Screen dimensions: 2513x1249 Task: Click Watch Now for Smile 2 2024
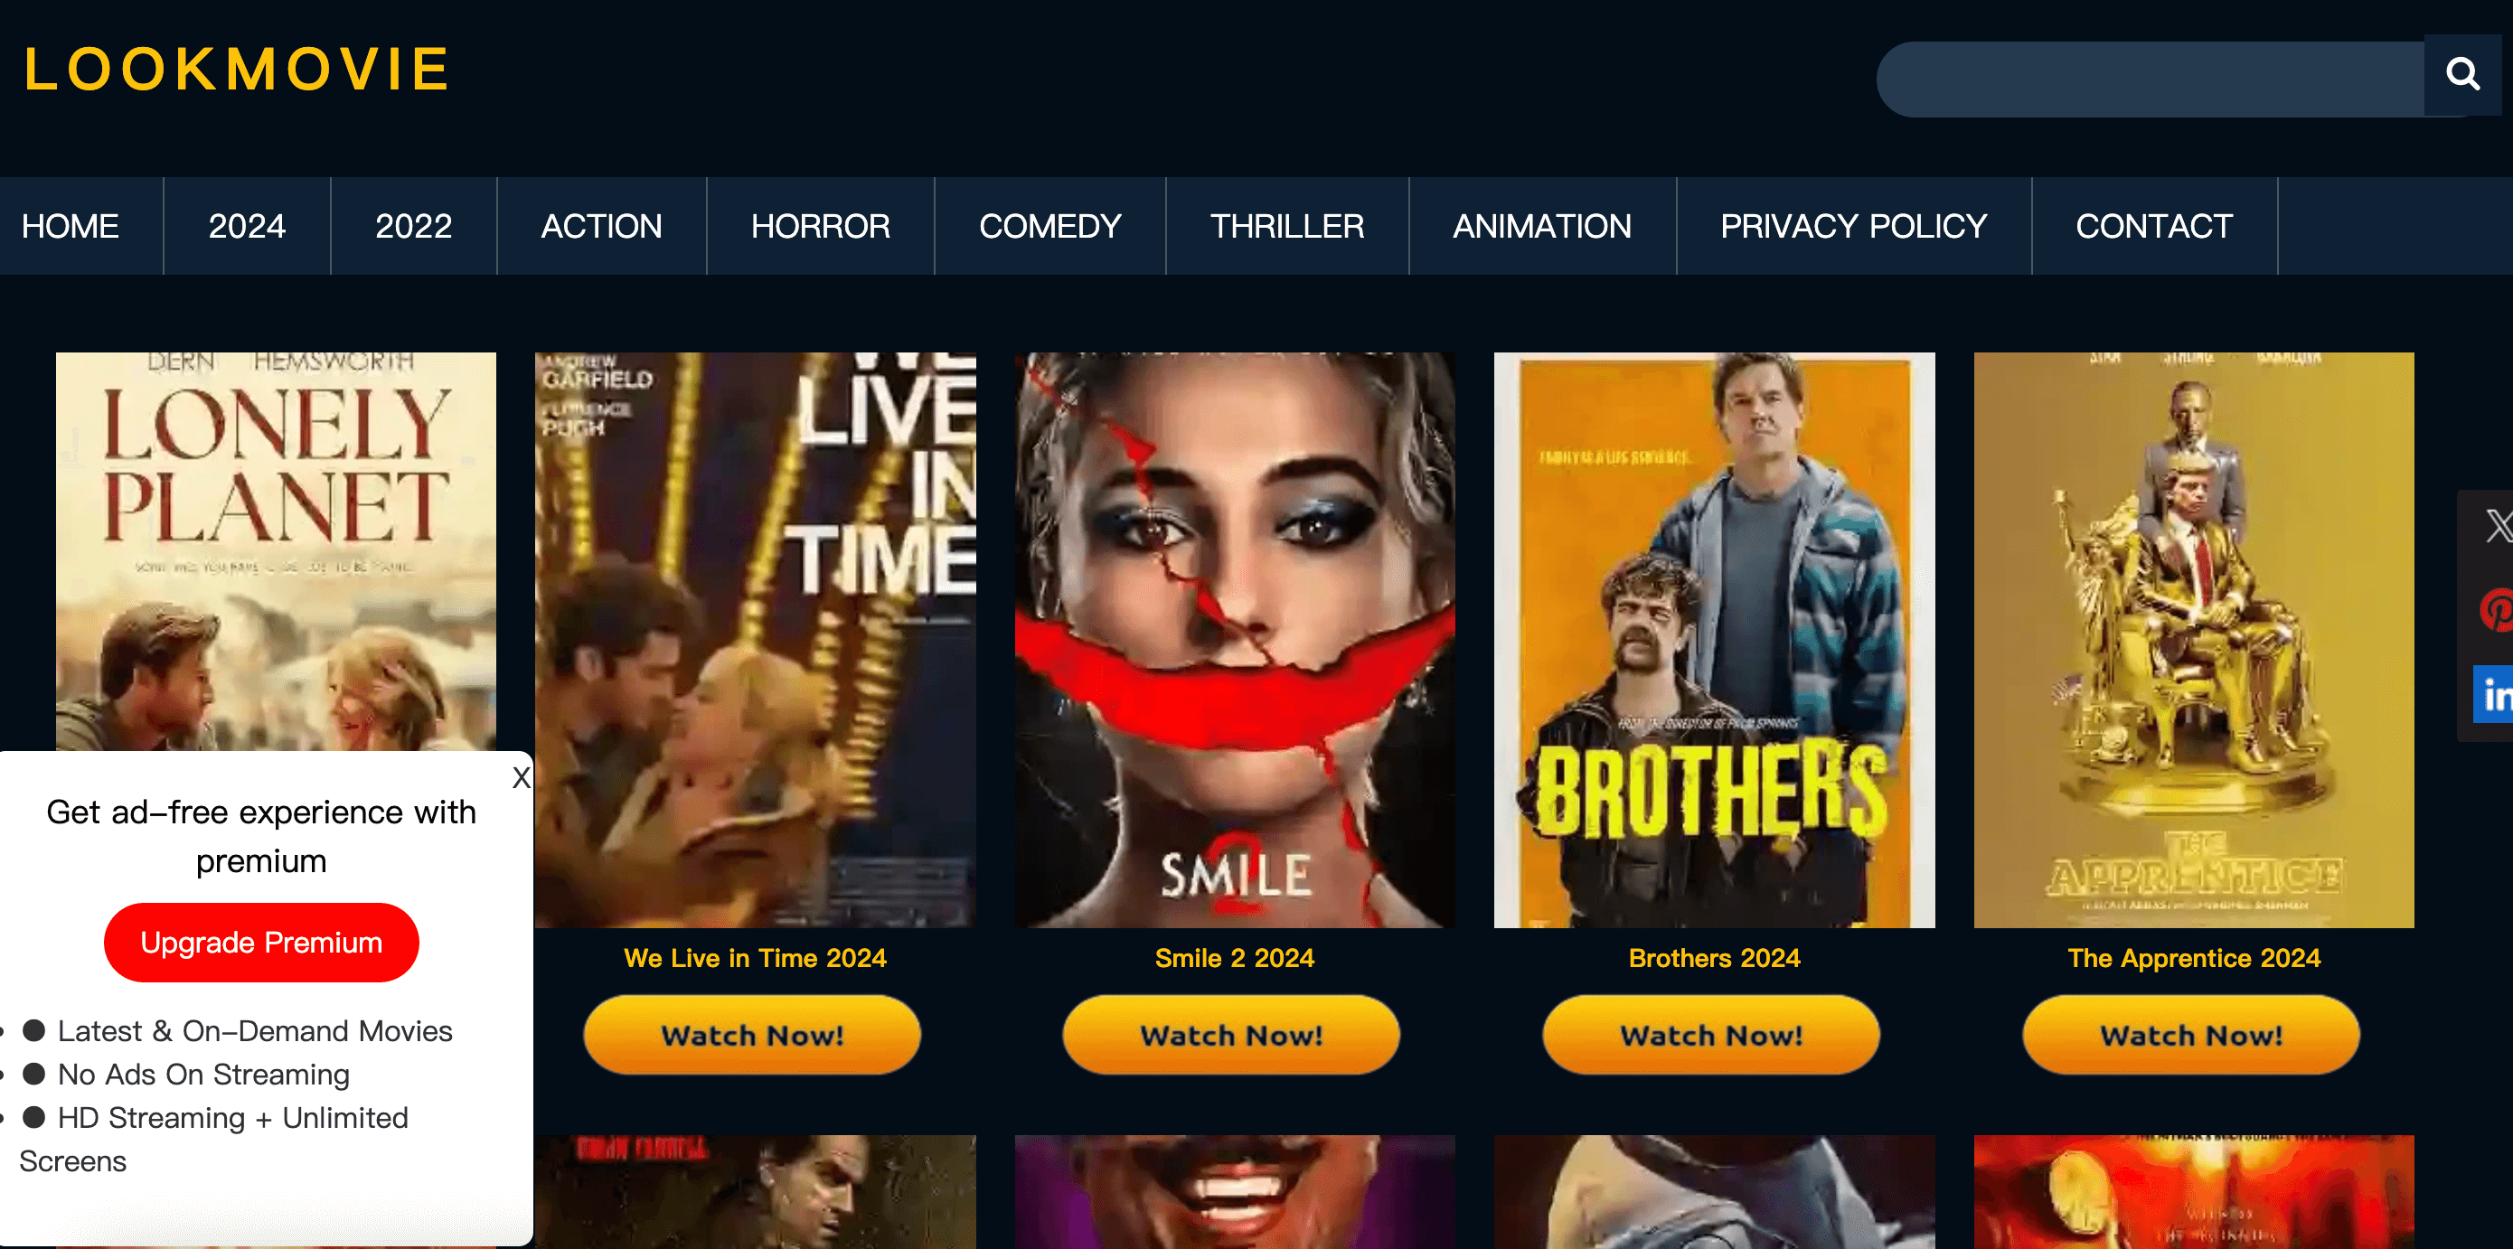(1234, 1034)
